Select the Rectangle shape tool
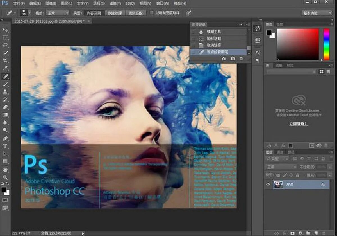 (x=5, y=161)
